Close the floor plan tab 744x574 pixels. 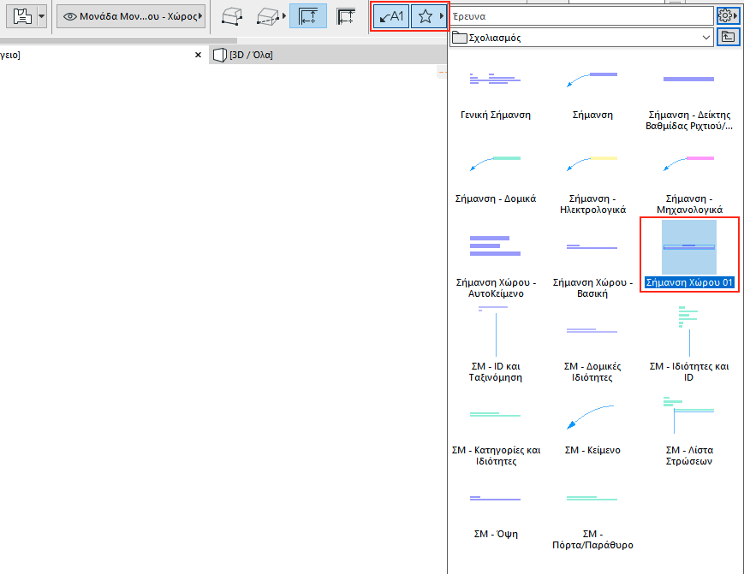tap(198, 55)
